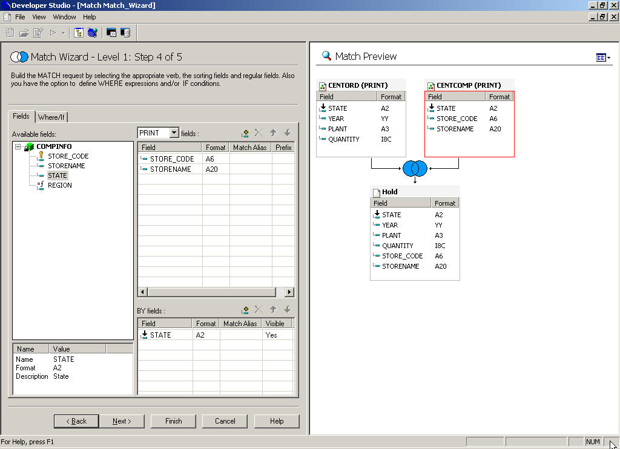The width and height of the screenshot is (620, 449).
Task: Switch to the Fields tab
Action: 21,116
